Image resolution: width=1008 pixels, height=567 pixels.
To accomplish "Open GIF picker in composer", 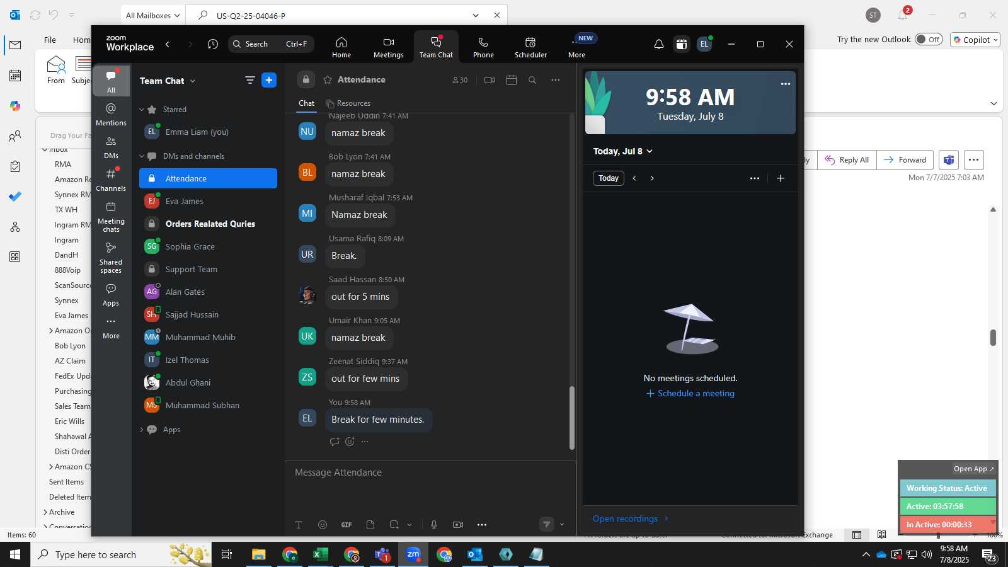I will (x=346, y=525).
